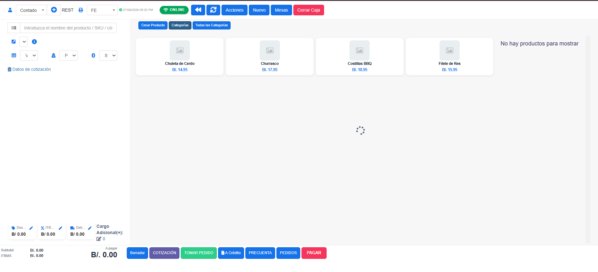Add a new customer with plus icon
598x272 pixels.
(x=54, y=10)
